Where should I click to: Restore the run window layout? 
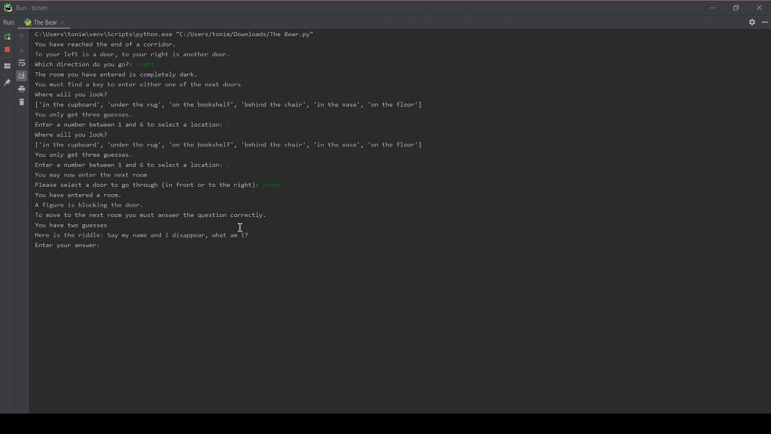pos(7,66)
